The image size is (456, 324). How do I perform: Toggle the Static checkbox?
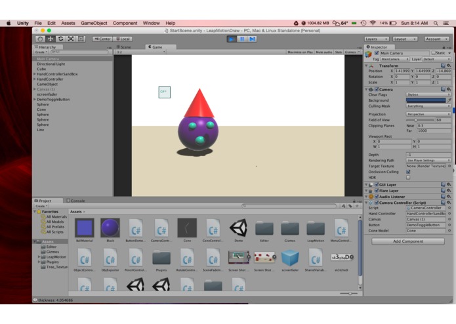click(433, 53)
